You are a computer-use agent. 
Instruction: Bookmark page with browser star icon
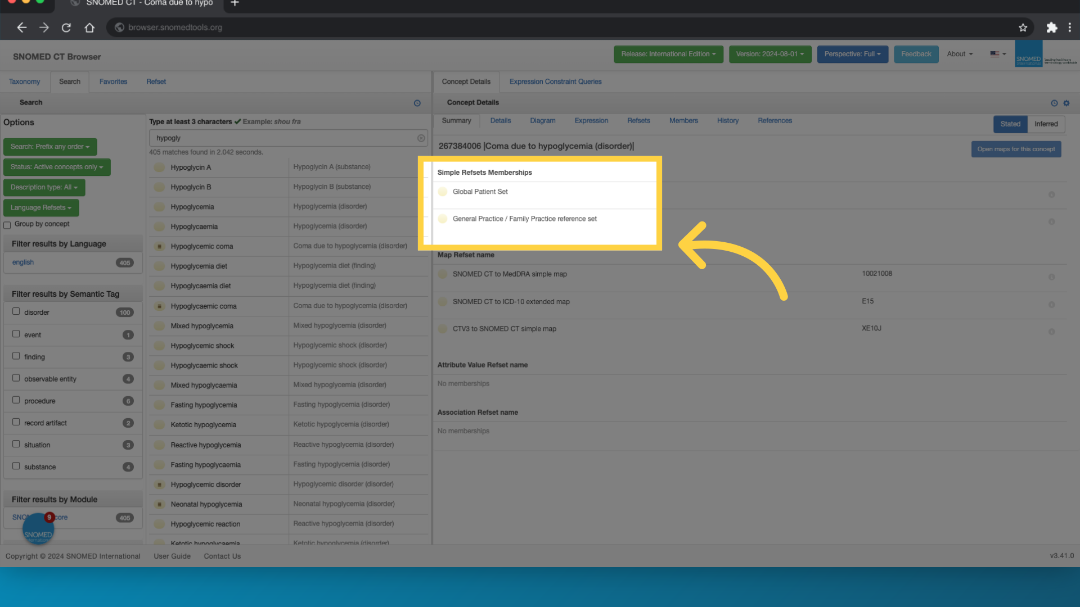1023,28
